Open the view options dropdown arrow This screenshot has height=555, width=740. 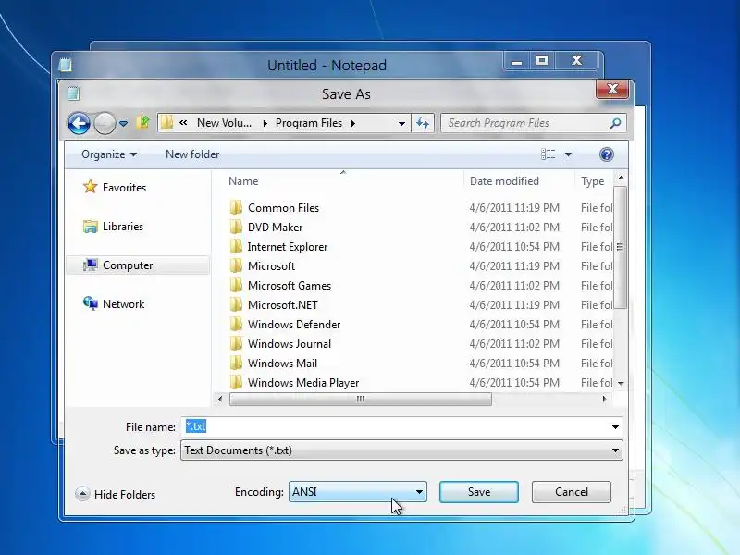tap(568, 154)
